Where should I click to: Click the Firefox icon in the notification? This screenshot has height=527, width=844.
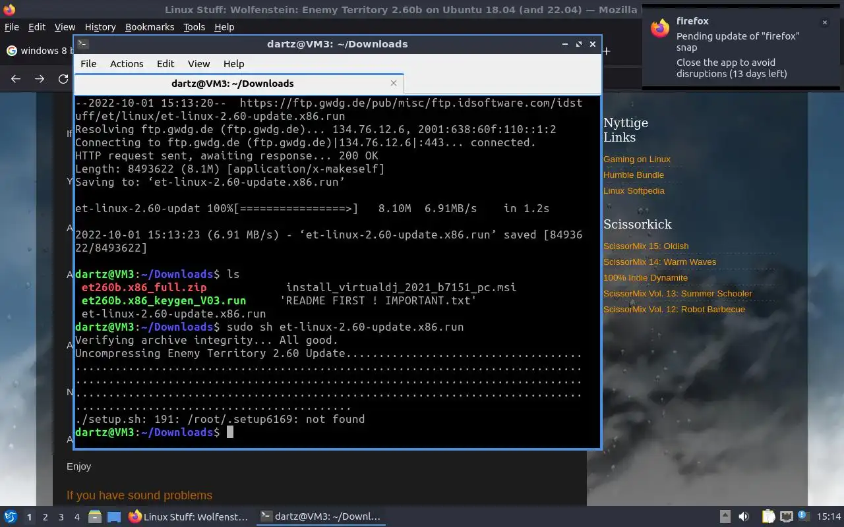(x=660, y=28)
